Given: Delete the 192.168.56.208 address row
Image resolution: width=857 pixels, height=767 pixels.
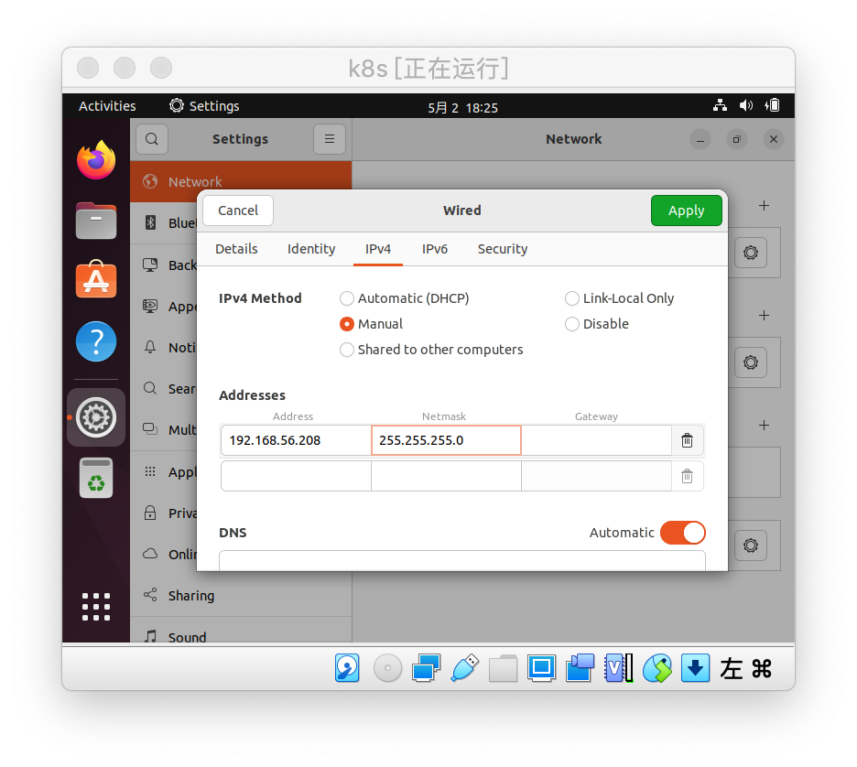Looking at the screenshot, I should tap(687, 440).
